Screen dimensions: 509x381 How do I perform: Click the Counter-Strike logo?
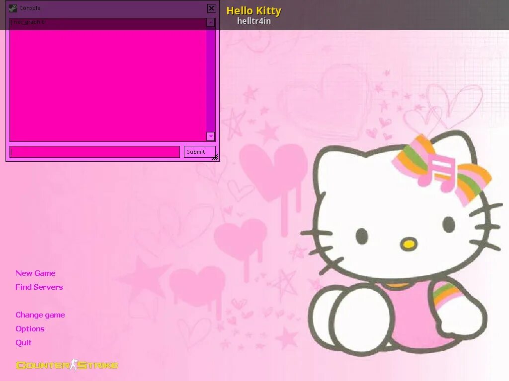point(67,365)
